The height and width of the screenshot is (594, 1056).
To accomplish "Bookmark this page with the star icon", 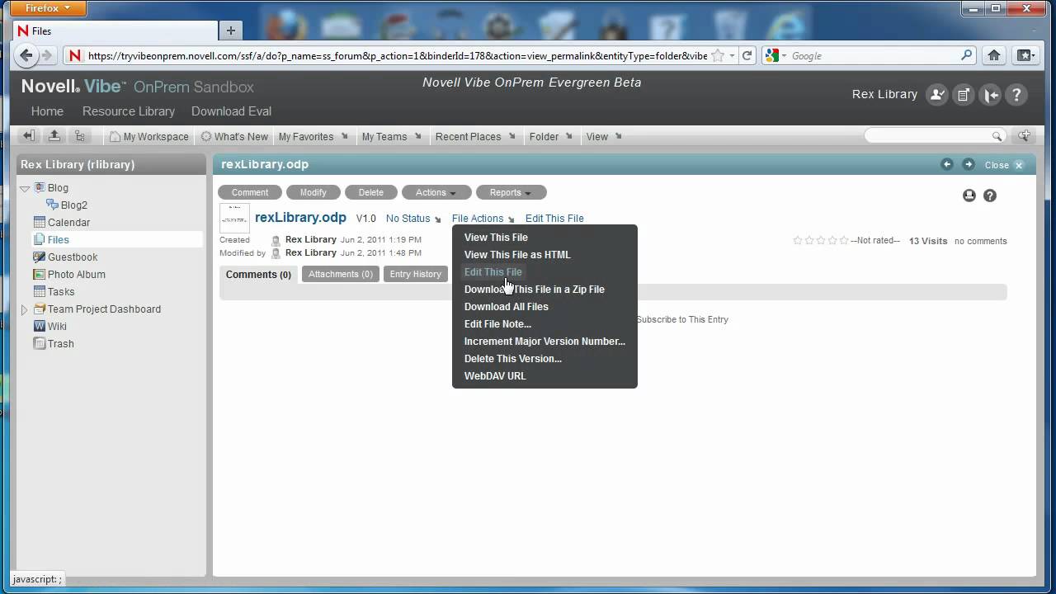I will (x=718, y=55).
